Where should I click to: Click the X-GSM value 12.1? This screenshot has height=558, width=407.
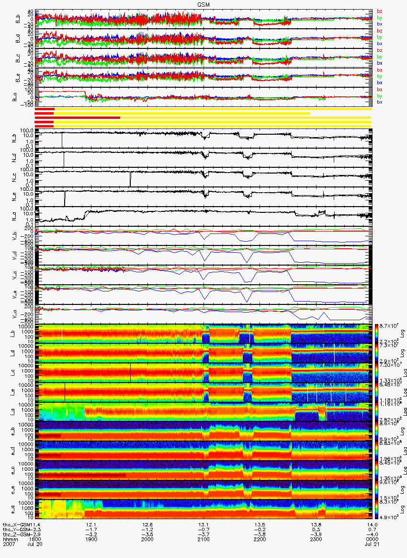(91, 524)
